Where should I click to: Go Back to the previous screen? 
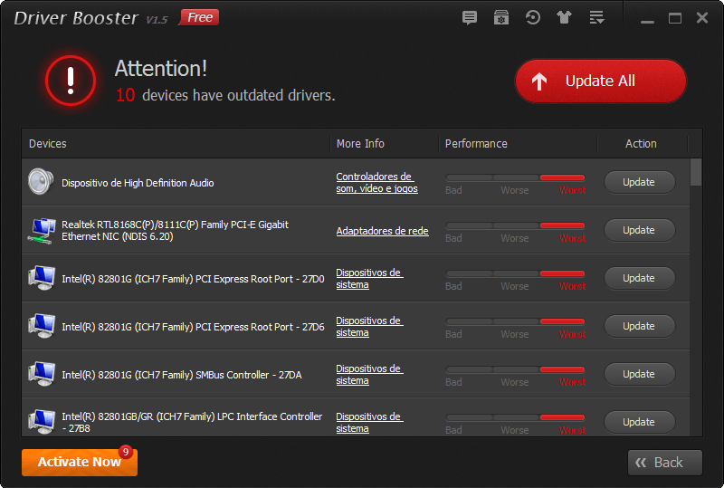(664, 463)
